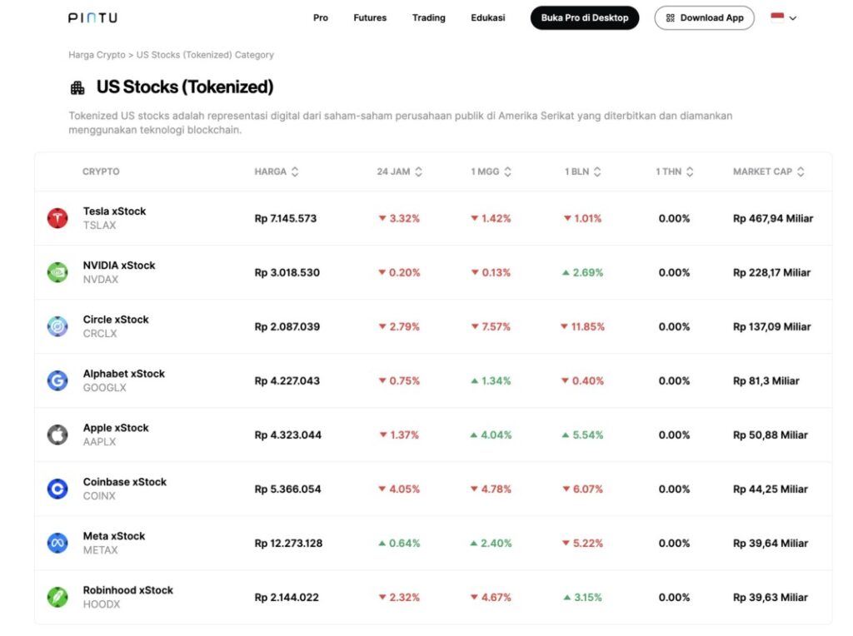This screenshot has height=636, width=853.
Task: Click the Download App button
Action: 704,17
